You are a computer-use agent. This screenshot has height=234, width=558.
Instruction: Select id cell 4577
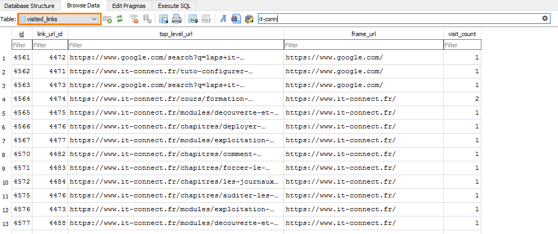[x=22, y=223]
